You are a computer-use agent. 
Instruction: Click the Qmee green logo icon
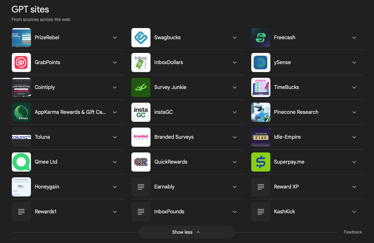[x=21, y=162]
